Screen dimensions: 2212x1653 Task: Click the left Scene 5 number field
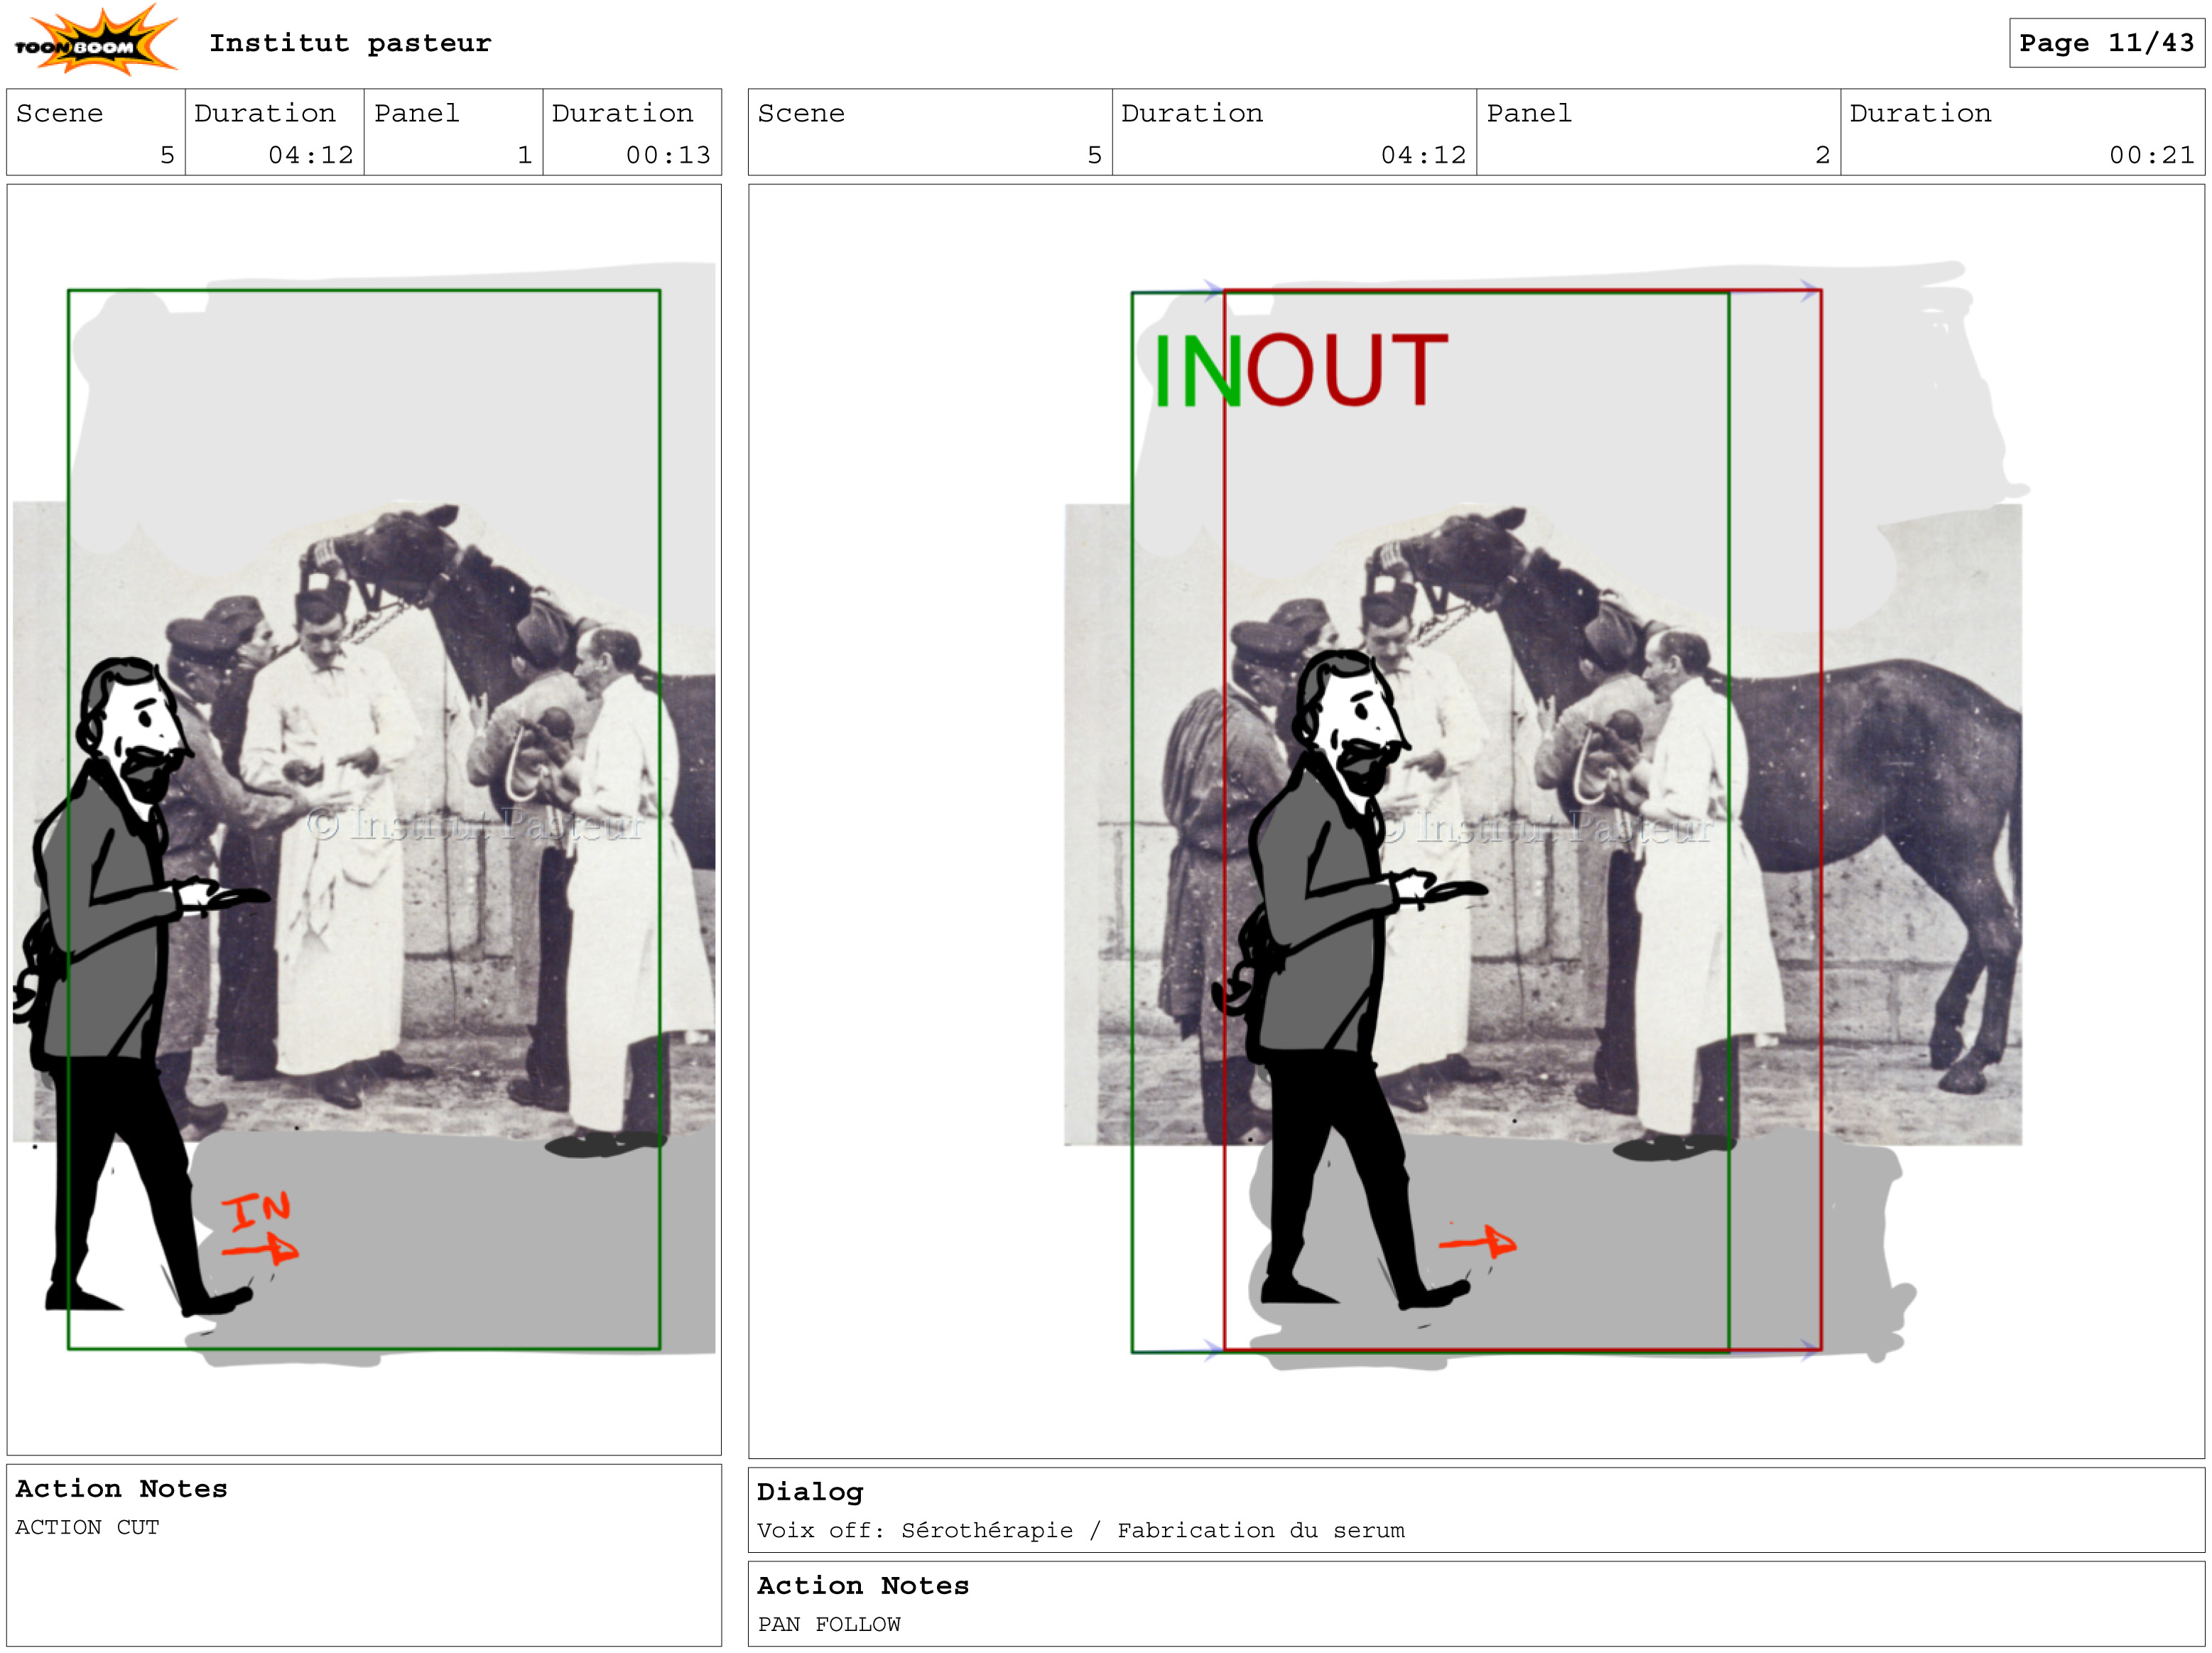tap(167, 155)
